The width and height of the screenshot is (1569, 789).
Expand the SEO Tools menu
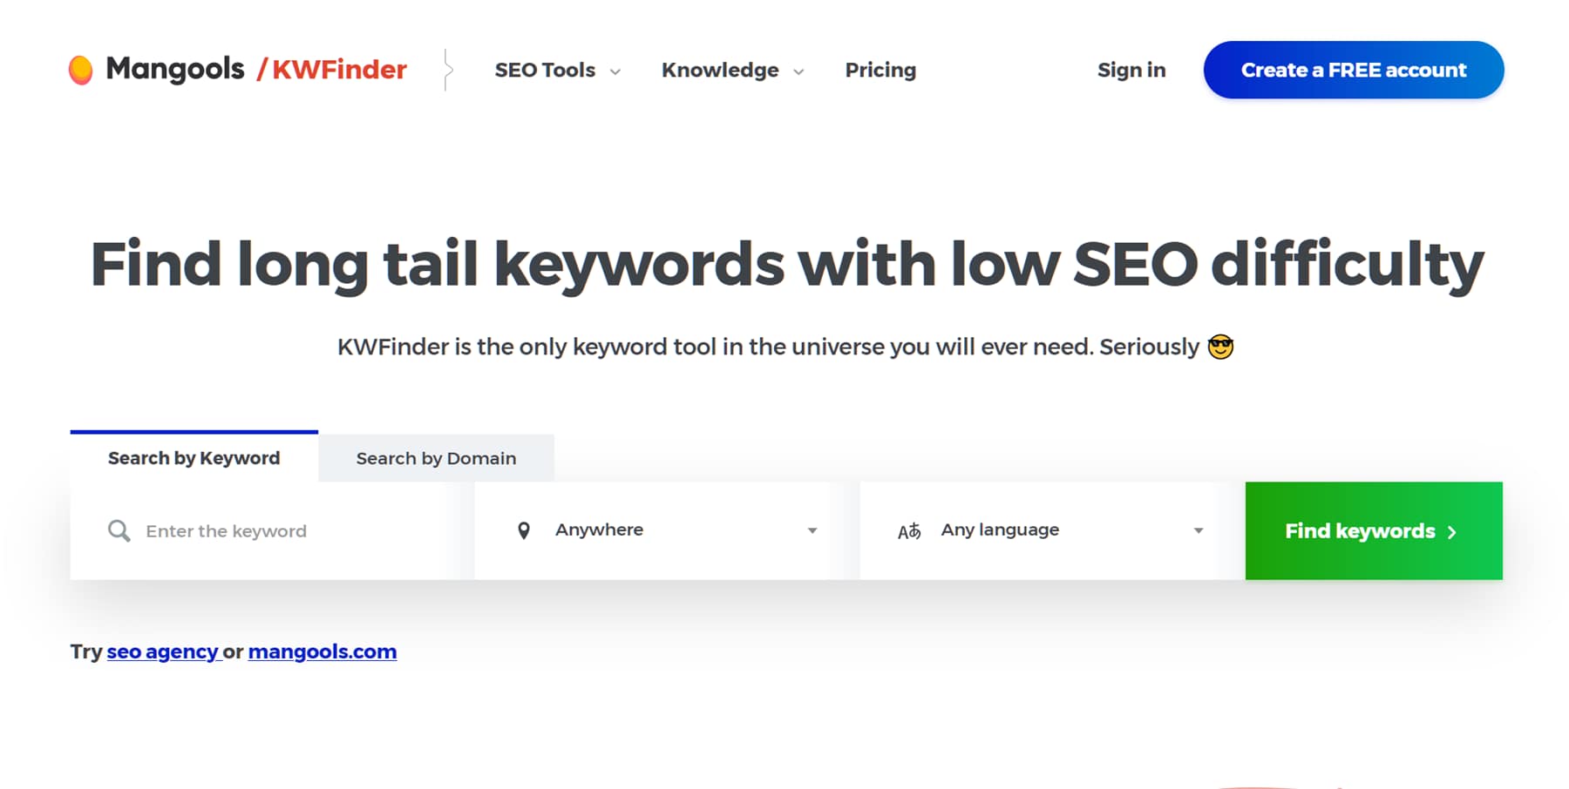[x=557, y=71]
